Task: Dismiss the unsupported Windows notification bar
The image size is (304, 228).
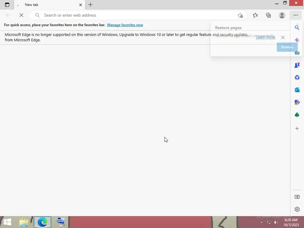Action: 283,37
